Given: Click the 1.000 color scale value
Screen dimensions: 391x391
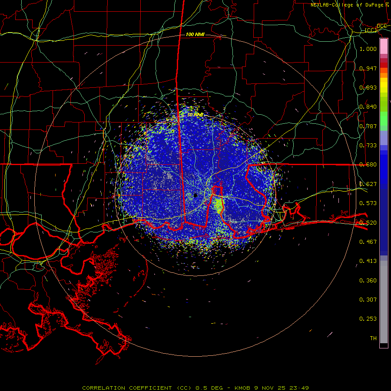Looking at the screenshot, I should pyautogui.click(x=368, y=49).
